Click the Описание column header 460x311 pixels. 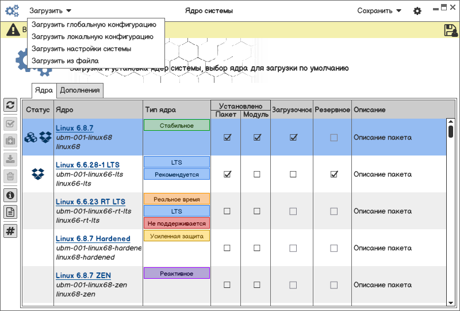point(403,109)
